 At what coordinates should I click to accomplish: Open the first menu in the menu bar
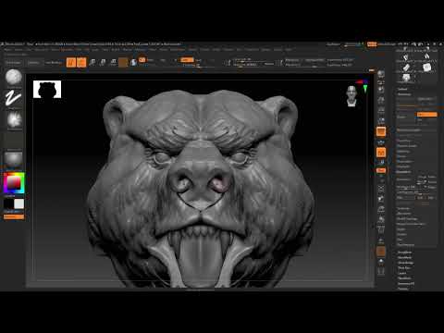coord(8,50)
